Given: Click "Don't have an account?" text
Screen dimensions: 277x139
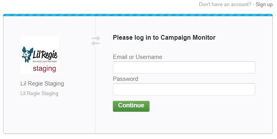Looking at the screenshot, I should [x=225, y=4].
